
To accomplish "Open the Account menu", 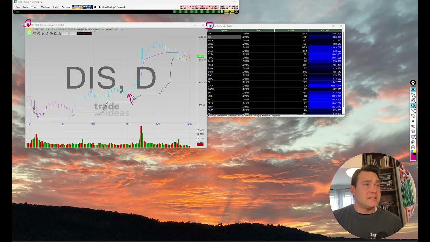I will tap(66, 7).
